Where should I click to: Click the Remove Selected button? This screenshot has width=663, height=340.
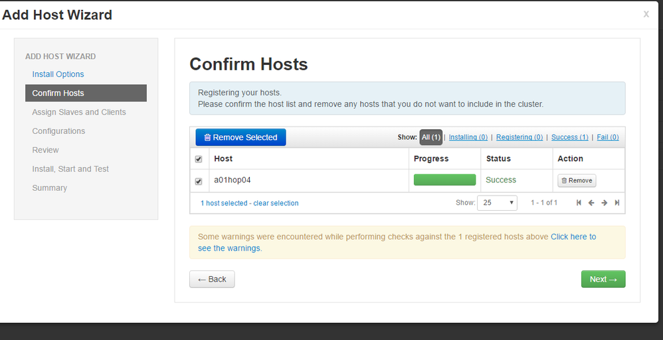click(240, 137)
